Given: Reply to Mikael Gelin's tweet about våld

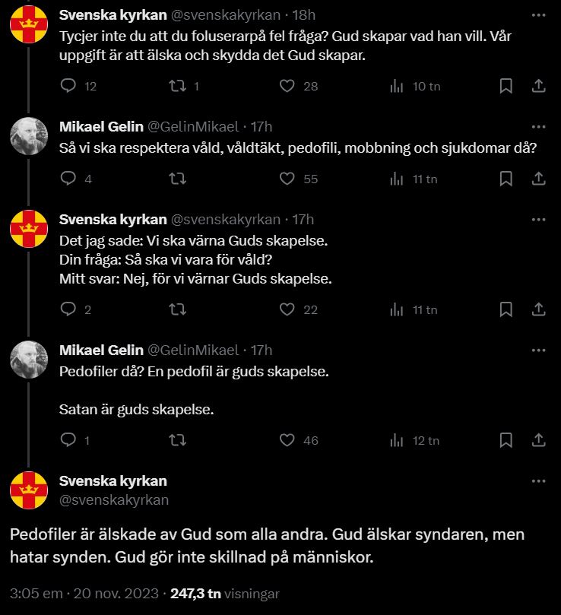Looking at the screenshot, I should coord(68,179).
